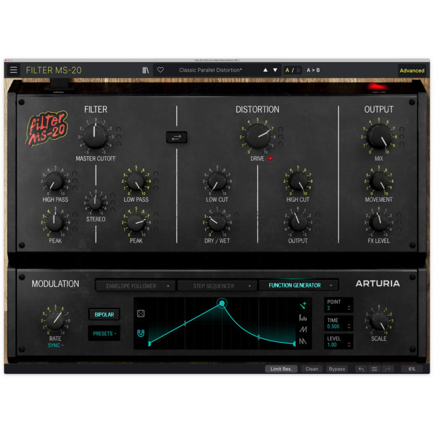
Task: Open the Sync dropdown under Rate
Action: 55,345
